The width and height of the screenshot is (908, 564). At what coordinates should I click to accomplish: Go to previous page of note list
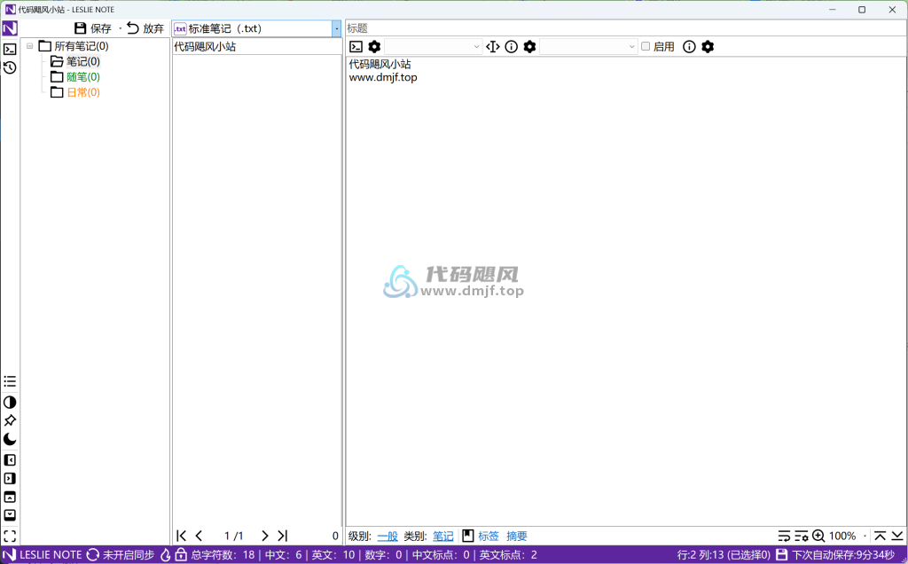pos(200,537)
